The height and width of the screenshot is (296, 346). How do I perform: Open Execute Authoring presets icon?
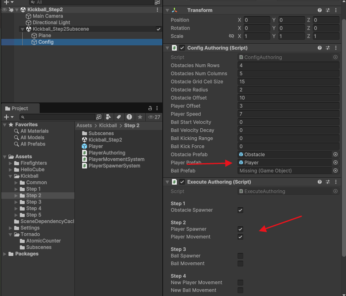[x=328, y=182]
